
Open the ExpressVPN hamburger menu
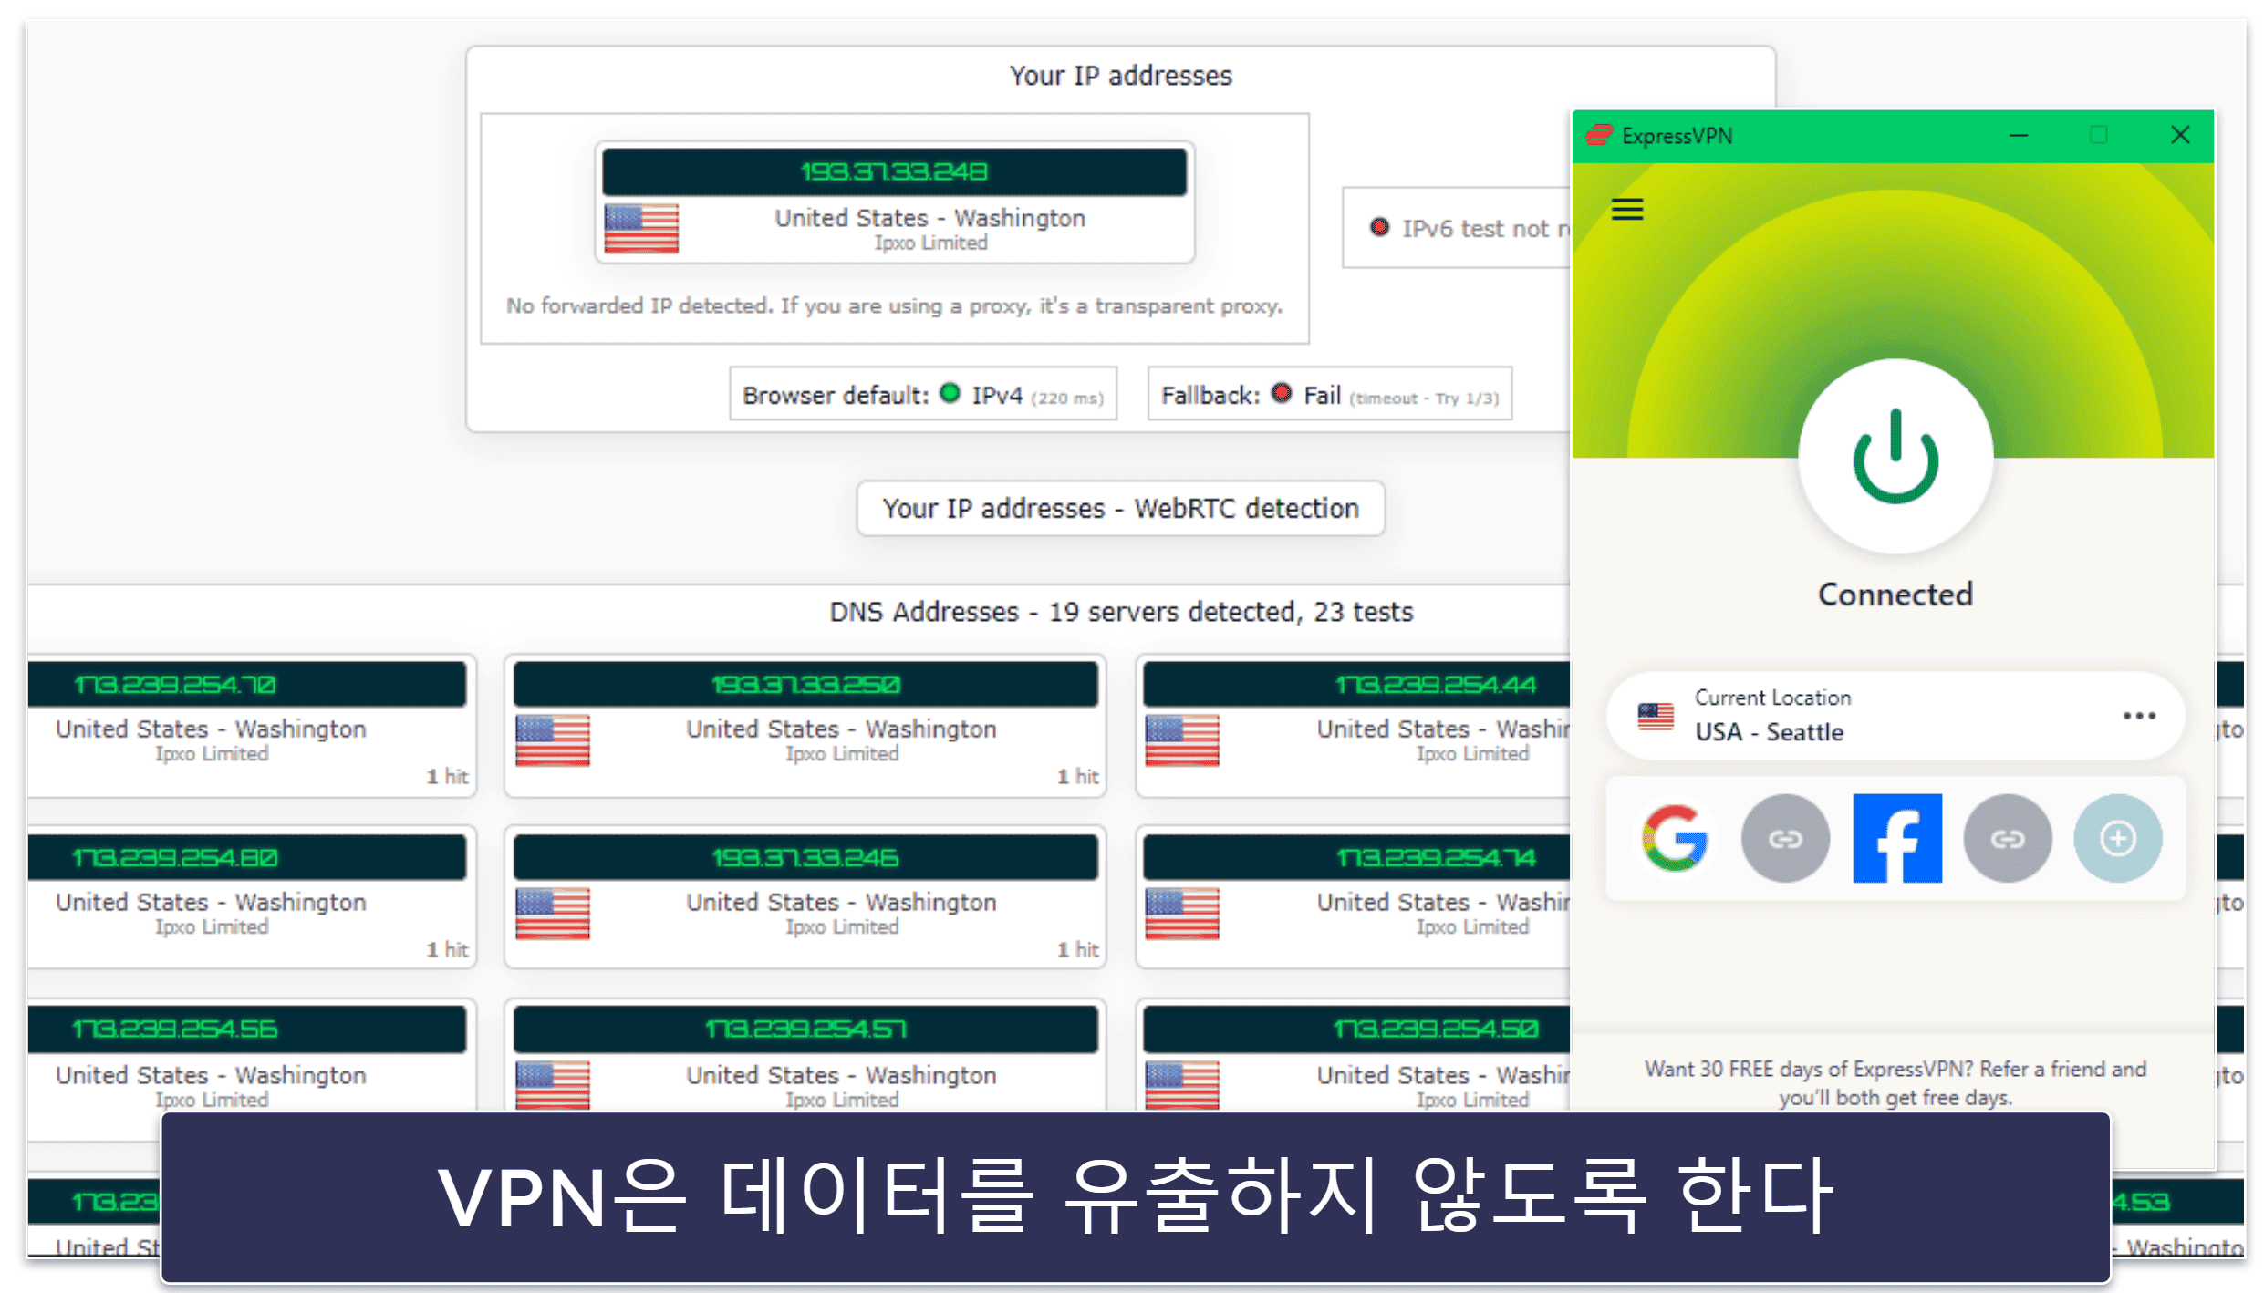tap(1626, 210)
